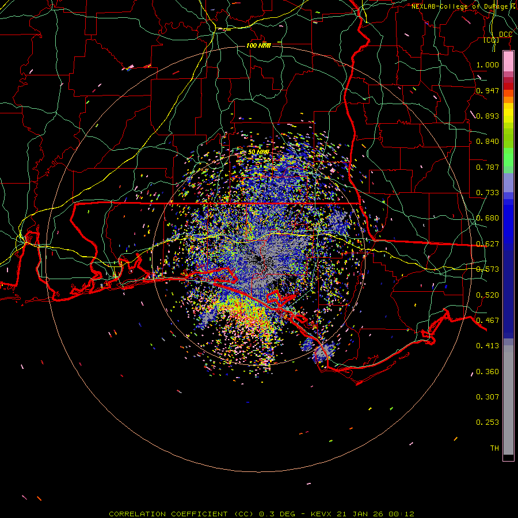Click the 50 NMI range ring label
This screenshot has width=518, height=518.
(258, 153)
